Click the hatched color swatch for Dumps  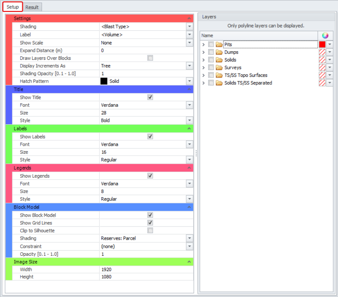322,52
